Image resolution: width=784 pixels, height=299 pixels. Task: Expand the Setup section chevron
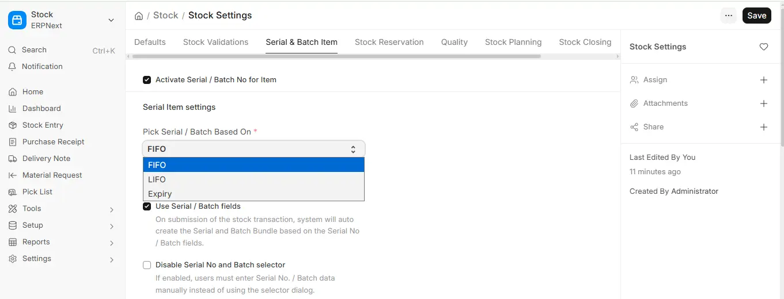[x=112, y=227]
